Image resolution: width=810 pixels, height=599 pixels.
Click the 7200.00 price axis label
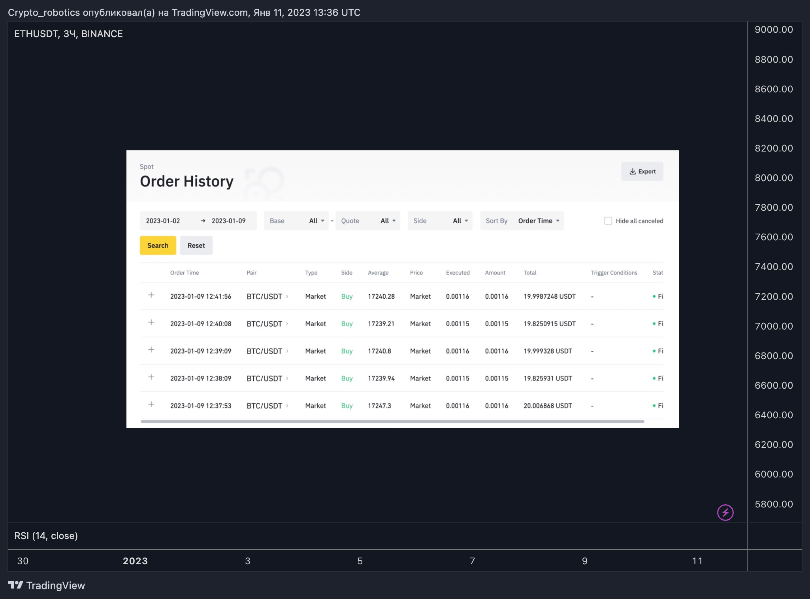click(774, 296)
